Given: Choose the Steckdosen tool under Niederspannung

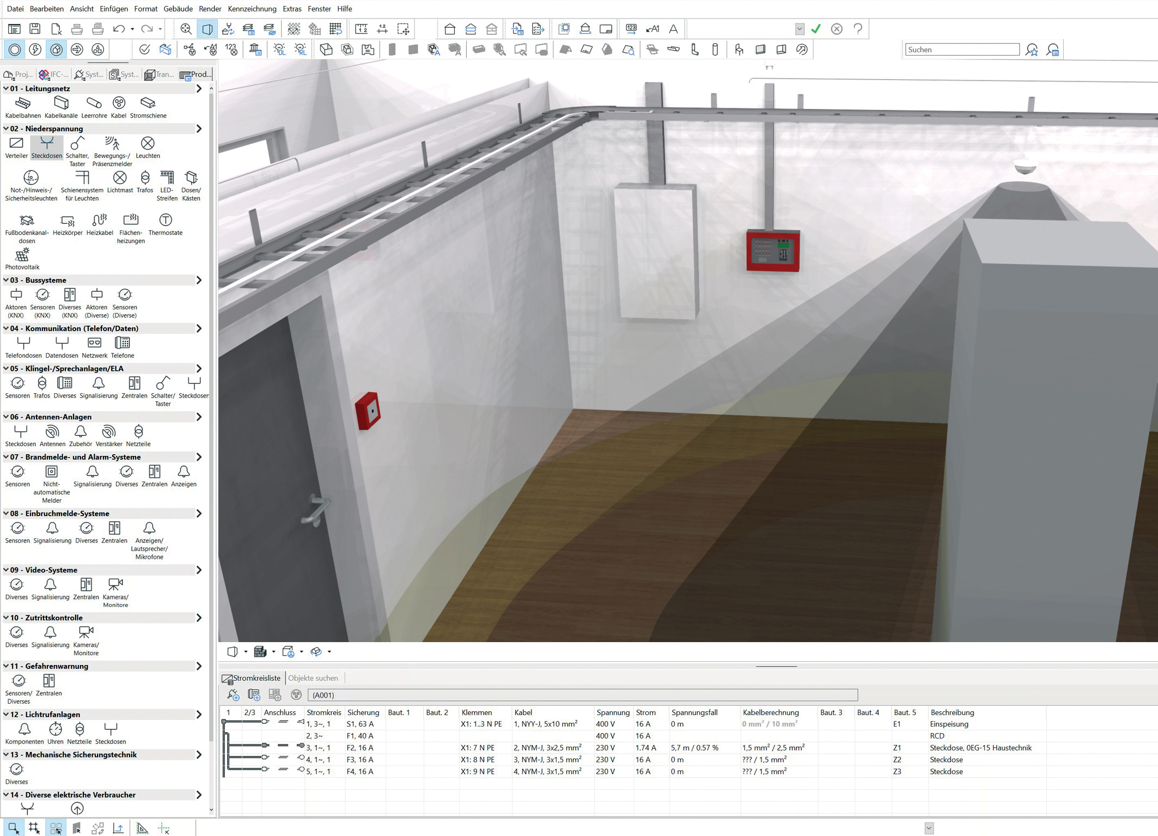Looking at the screenshot, I should coord(47,148).
